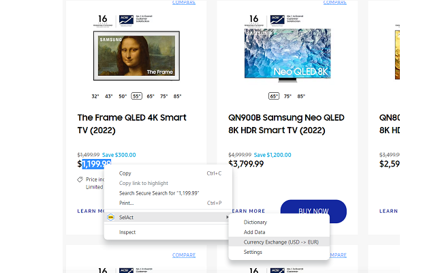Select 85" size for The Frame
Screen dimensions: 436x273
tap(177, 96)
